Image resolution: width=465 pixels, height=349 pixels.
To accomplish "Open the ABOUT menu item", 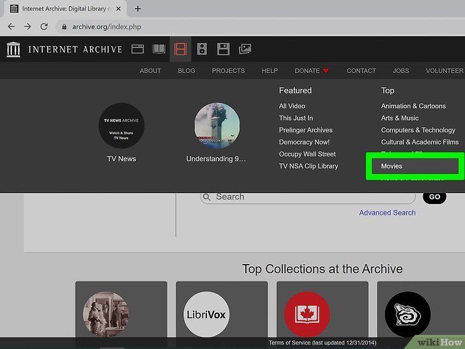I will pyautogui.click(x=150, y=71).
